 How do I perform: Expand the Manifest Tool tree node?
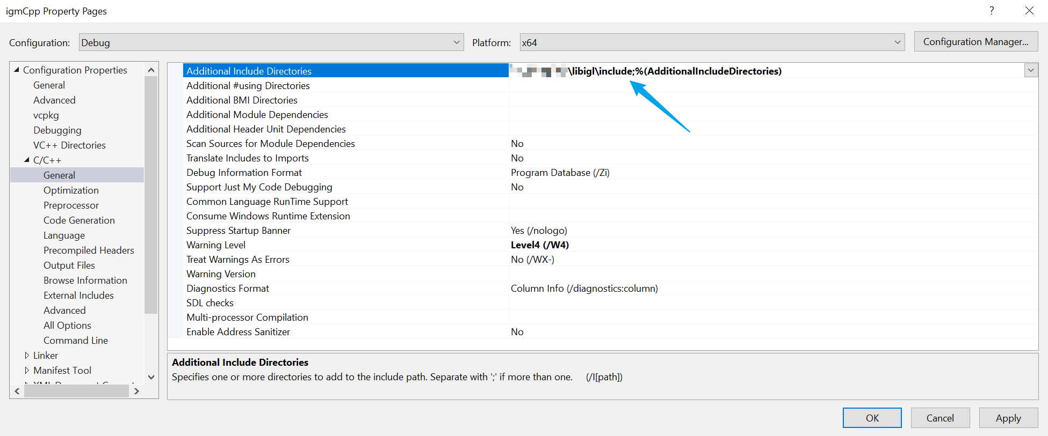27,370
